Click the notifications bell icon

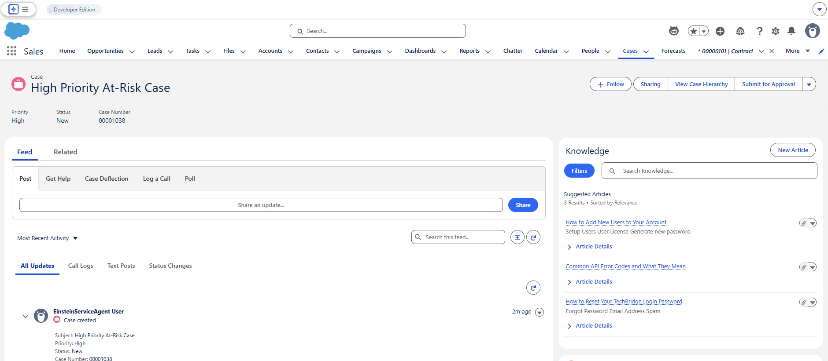(791, 31)
